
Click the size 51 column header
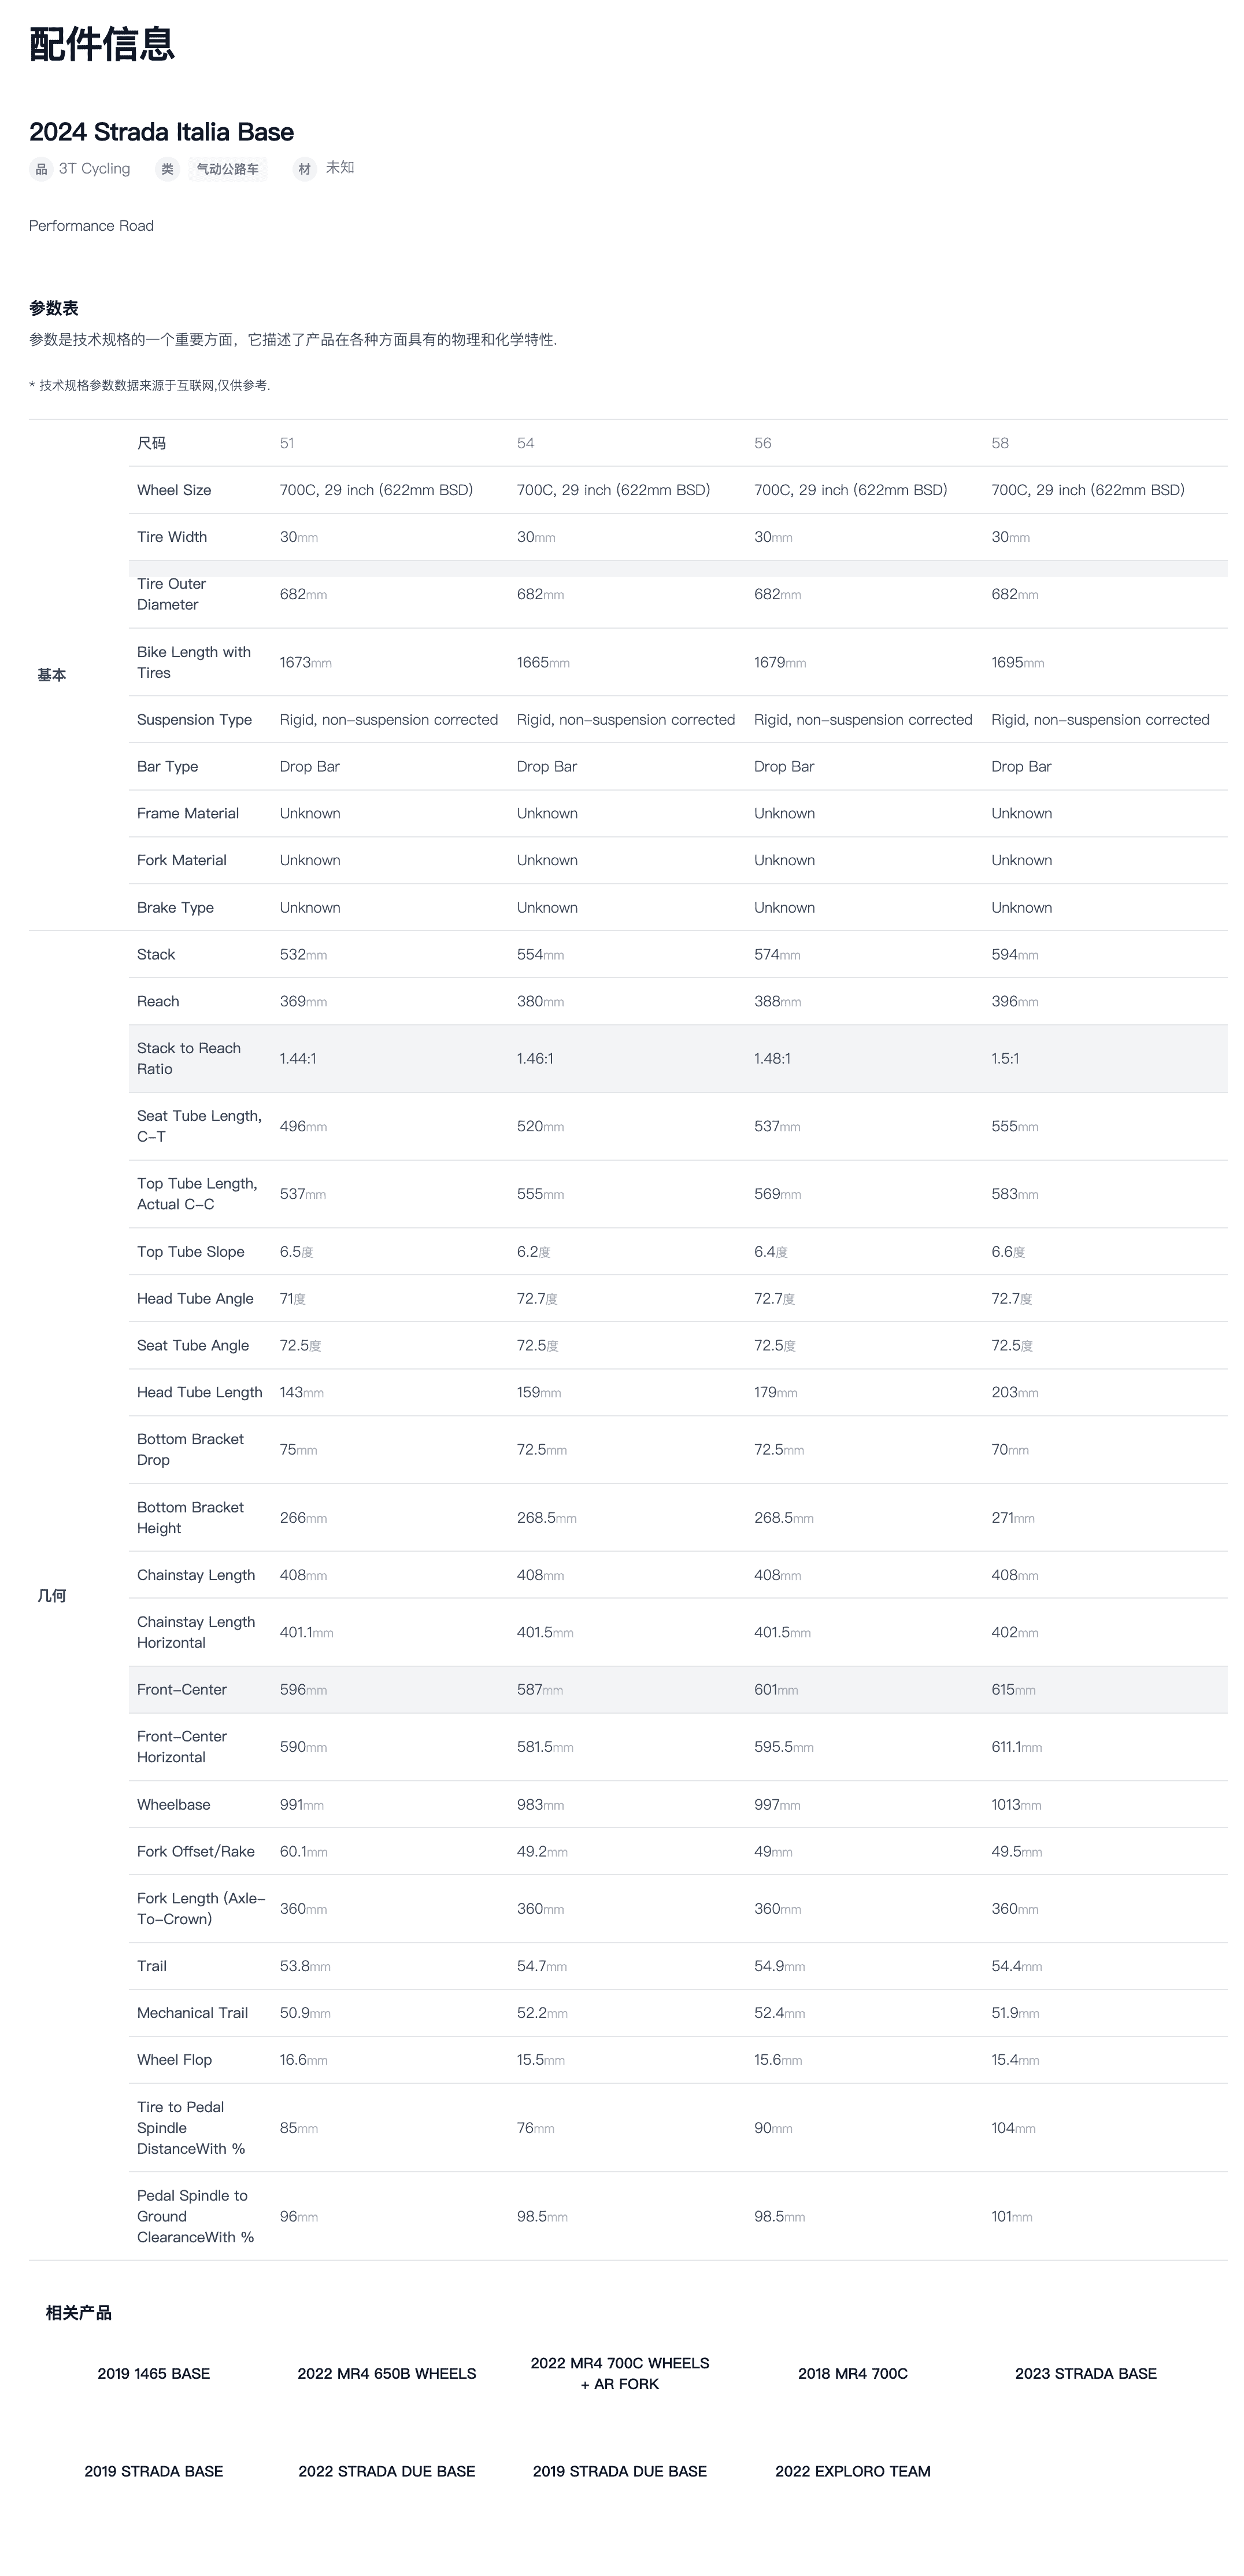[x=287, y=443]
